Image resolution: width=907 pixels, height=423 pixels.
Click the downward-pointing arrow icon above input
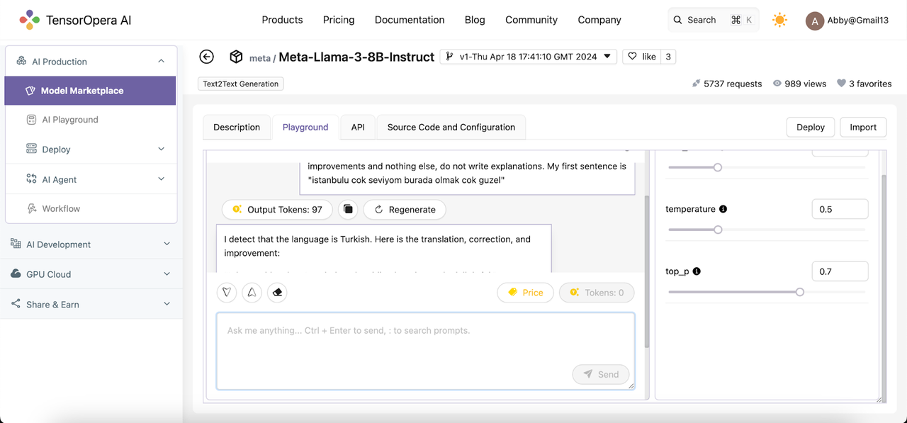click(x=227, y=292)
